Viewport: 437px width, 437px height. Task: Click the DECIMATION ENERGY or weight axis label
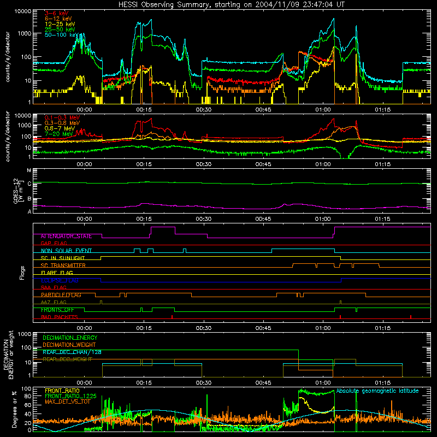point(8,355)
